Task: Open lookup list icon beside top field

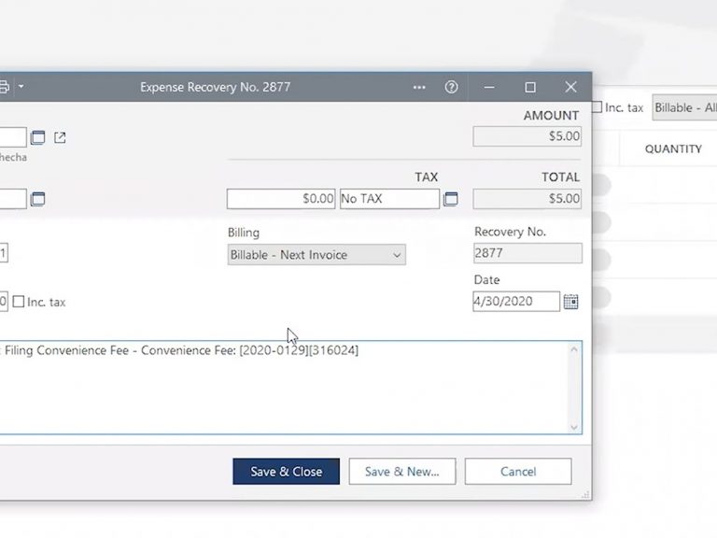Action: [37, 137]
